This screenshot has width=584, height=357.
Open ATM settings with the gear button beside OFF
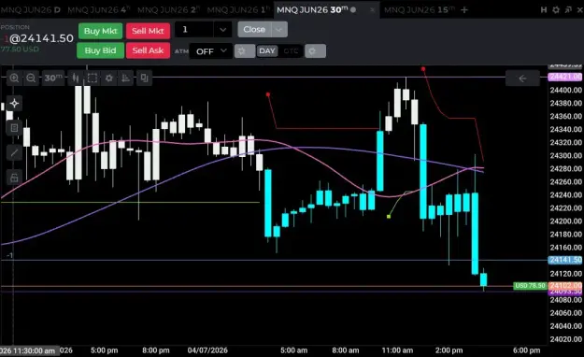(x=244, y=51)
